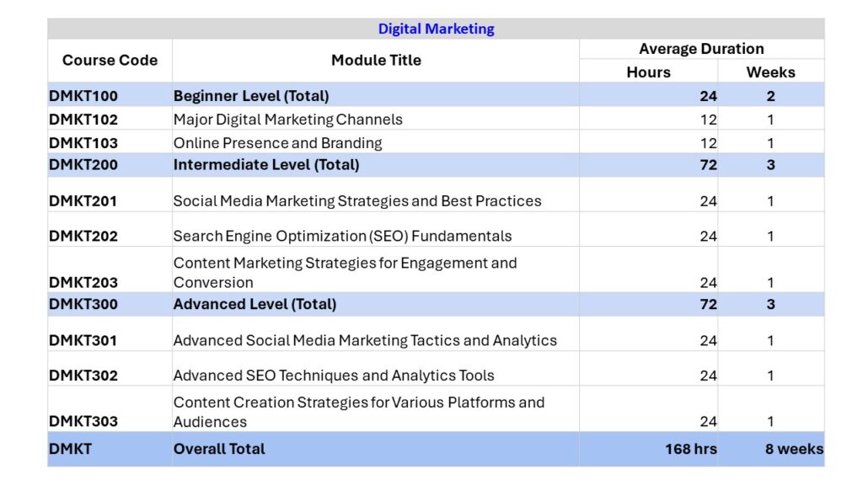Click Major Digital Marketing Channels cell
Image resolution: width=863 pixels, height=485 pixels.
(x=288, y=120)
